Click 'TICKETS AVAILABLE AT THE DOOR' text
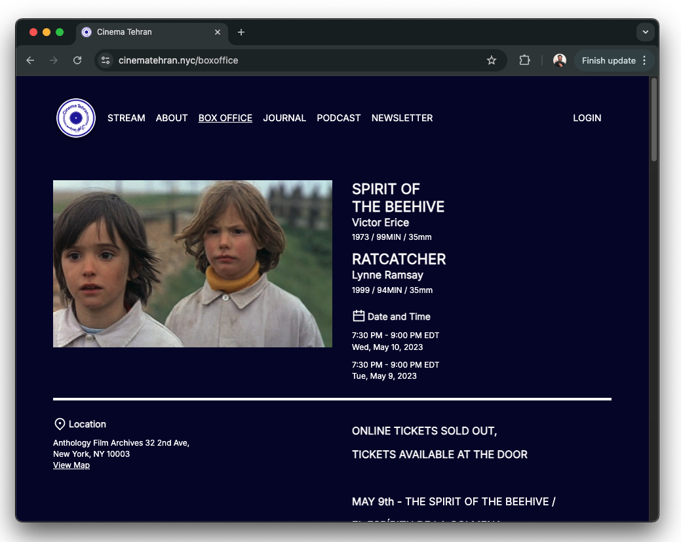The height and width of the screenshot is (542, 681). coord(440,454)
